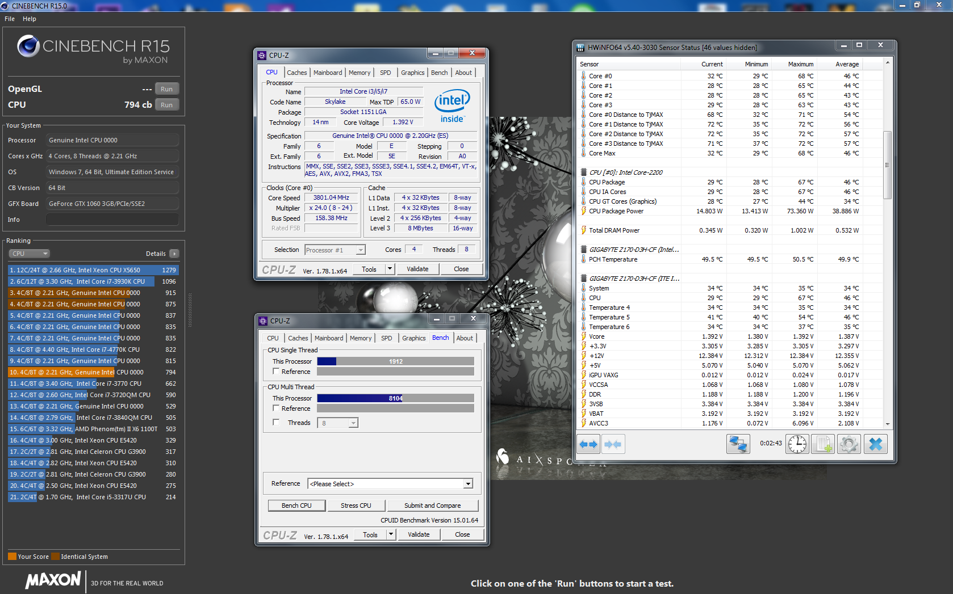Click the collapse columns arrows icon in HWiNFO
The image size is (953, 594).
click(x=613, y=444)
